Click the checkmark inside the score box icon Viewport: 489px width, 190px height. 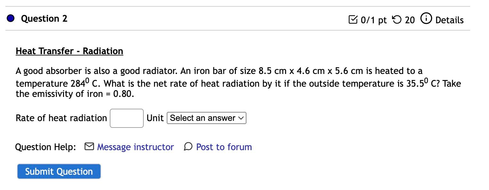click(353, 20)
